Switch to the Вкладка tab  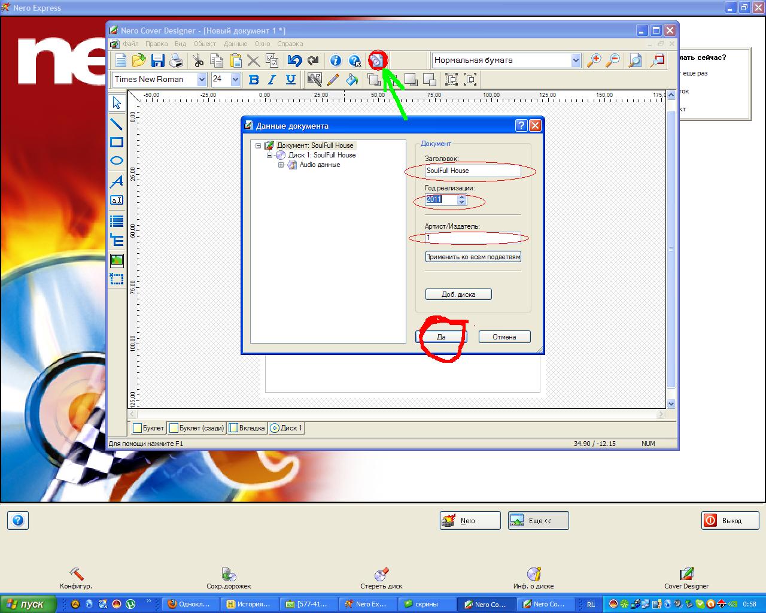[x=247, y=428]
